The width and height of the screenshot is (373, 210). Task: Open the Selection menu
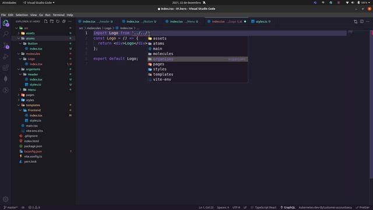pos(22,15)
